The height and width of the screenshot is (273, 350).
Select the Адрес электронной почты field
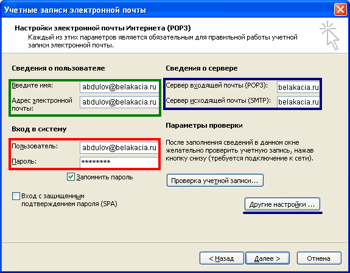click(119, 102)
